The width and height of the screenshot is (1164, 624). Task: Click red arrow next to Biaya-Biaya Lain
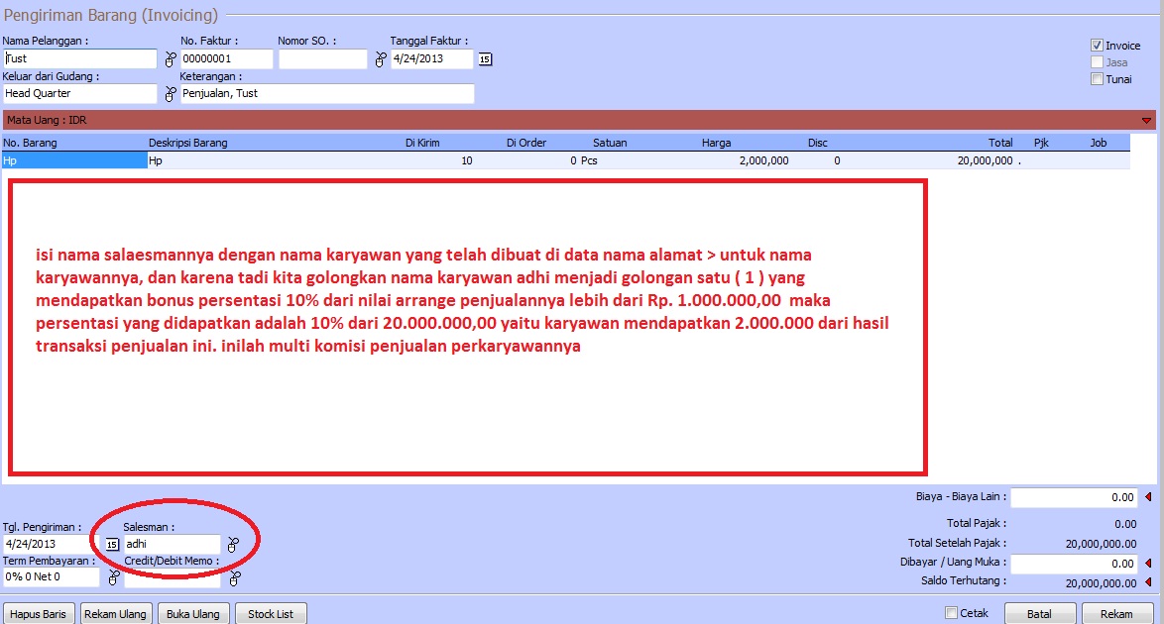click(1149, 497)
